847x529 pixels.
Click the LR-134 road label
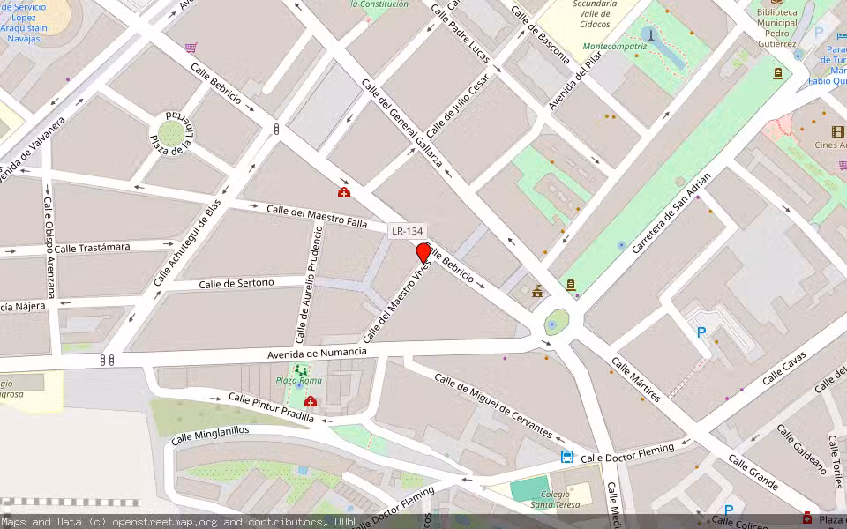[408, 231]
